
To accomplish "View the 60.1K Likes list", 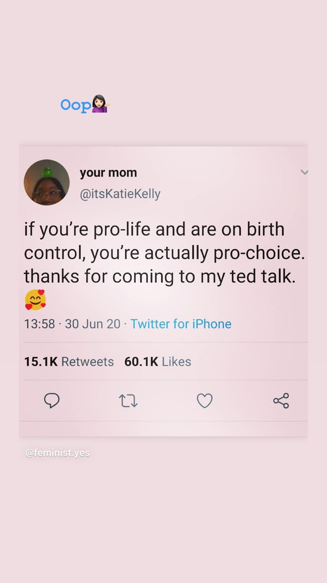I will tap(157, 362).
